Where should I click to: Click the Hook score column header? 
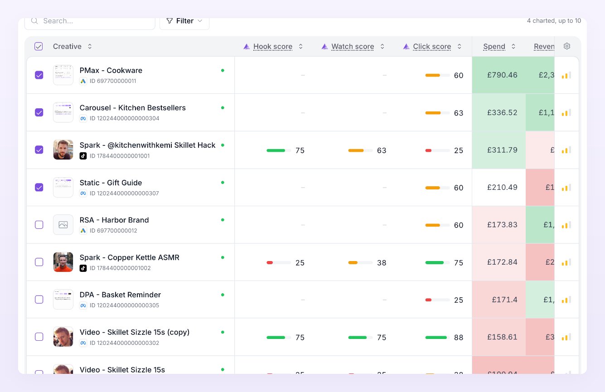point(273,46)
